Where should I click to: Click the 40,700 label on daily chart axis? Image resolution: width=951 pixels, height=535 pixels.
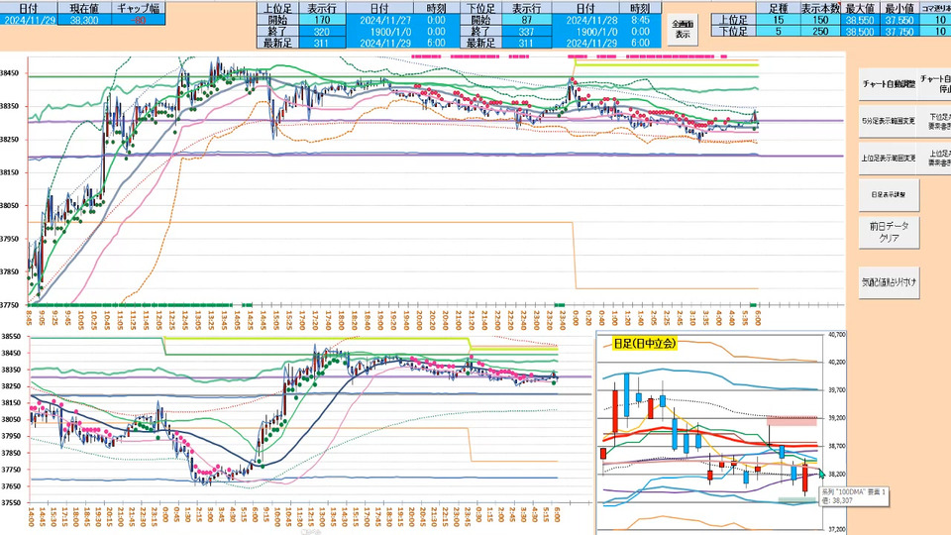click(836, 334)
